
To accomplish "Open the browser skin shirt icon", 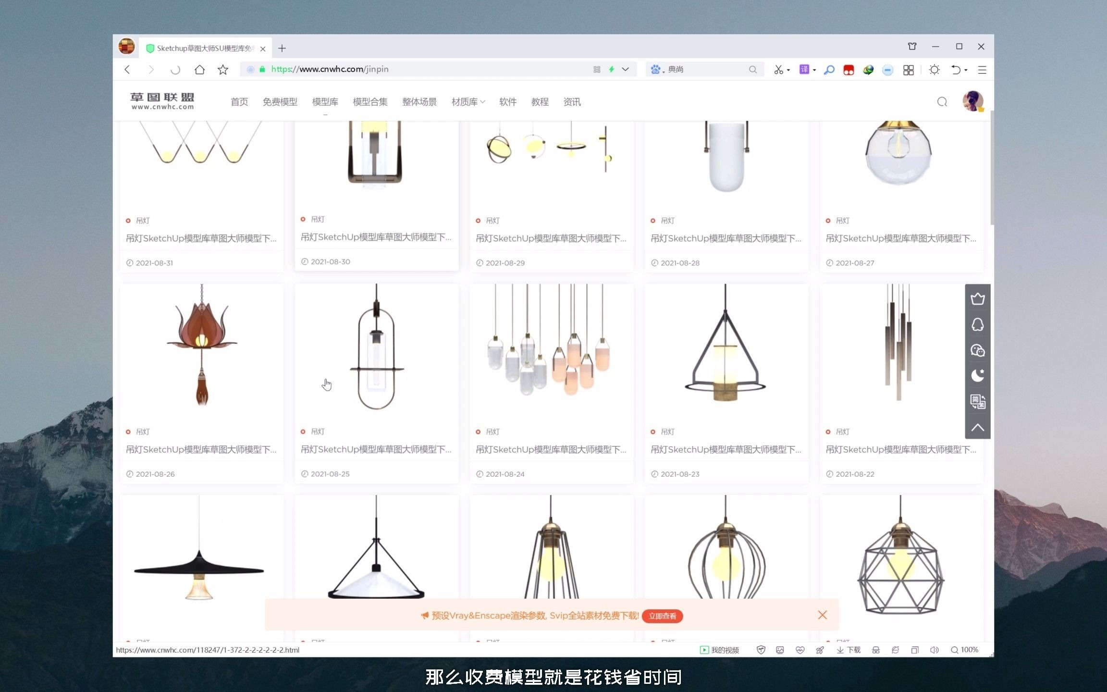I will pos(912,46).
